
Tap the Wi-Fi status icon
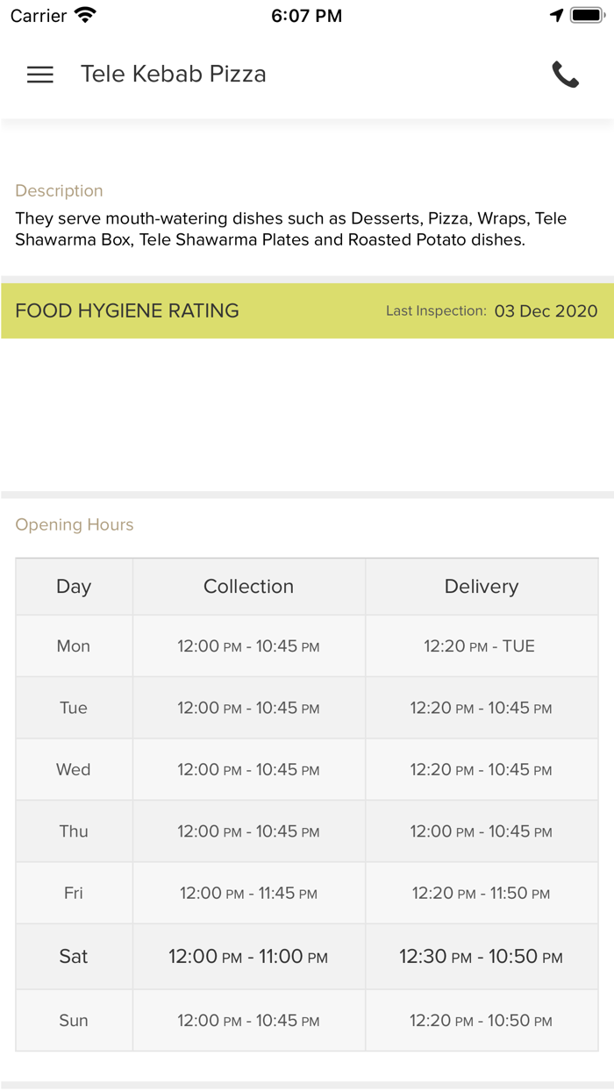point(85,15)
